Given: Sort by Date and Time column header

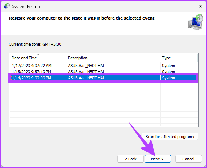Looking at the screenshot, I should 38,58.
